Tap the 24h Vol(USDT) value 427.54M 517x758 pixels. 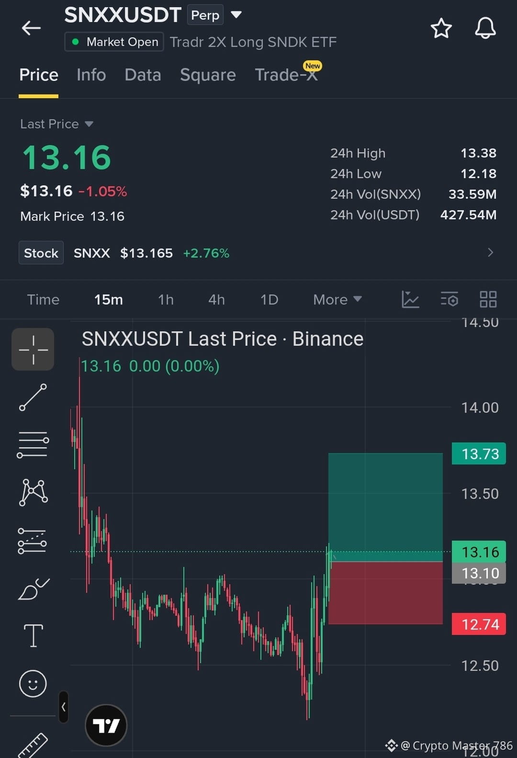tap(468, 215)
